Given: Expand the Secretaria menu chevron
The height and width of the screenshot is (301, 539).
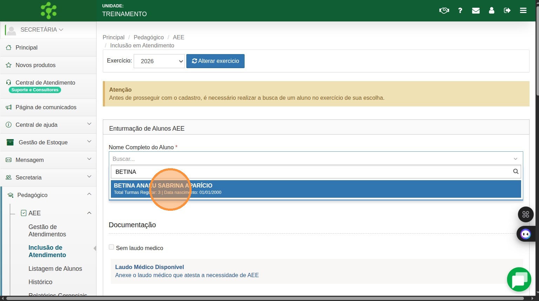Looking at the screenshot, I should 89,177.
